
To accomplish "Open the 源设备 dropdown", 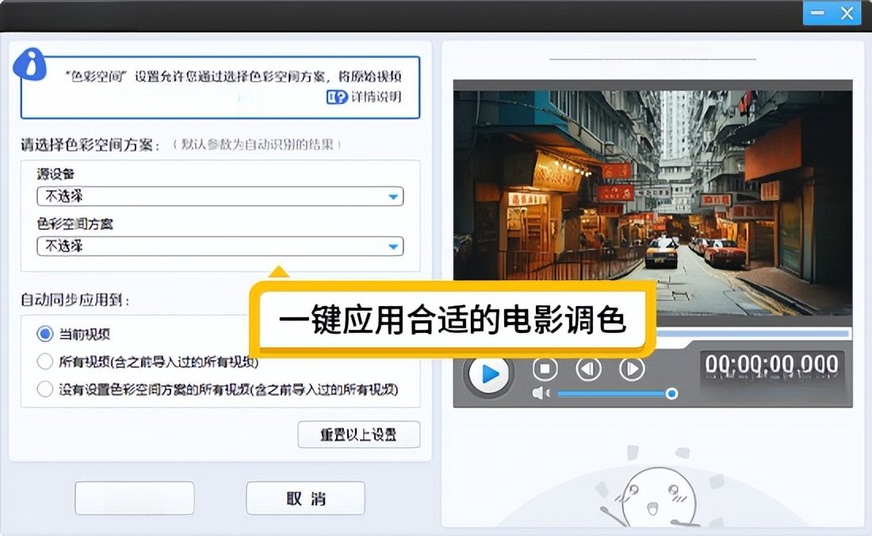I will coord(220,197).
